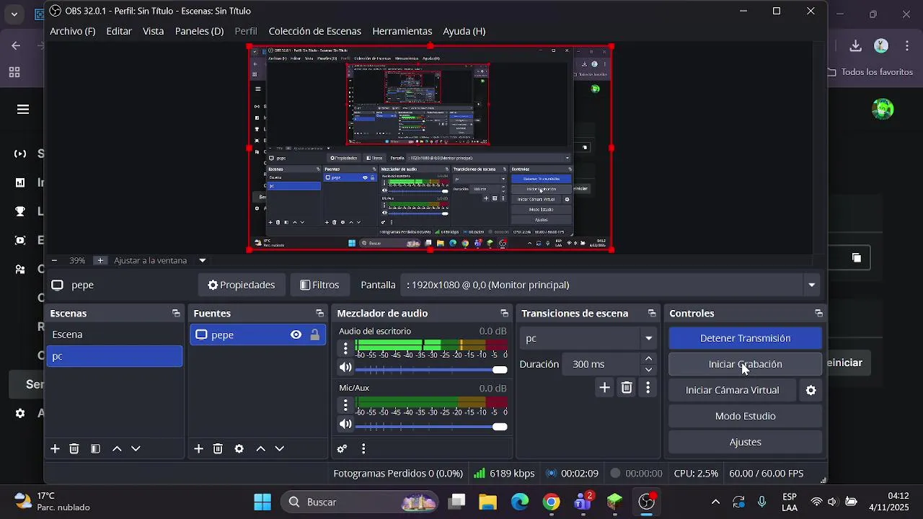923x519 pixels.
Task: Zoom in preview with plus icon
Action: click(100, 260)
